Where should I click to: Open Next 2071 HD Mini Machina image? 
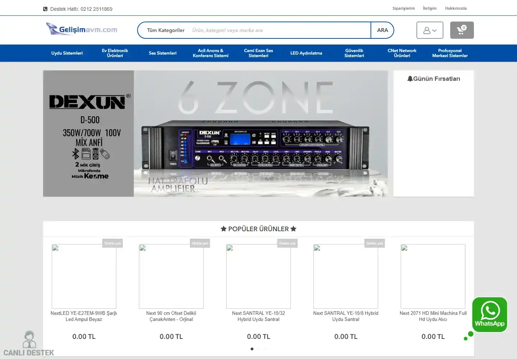(433, 276)
